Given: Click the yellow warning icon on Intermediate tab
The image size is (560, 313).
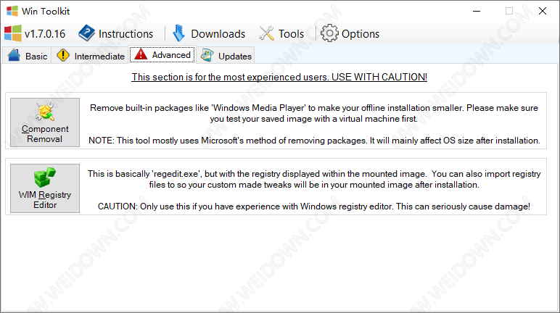Looking at the screenshot, I should (x=63, y=55).
